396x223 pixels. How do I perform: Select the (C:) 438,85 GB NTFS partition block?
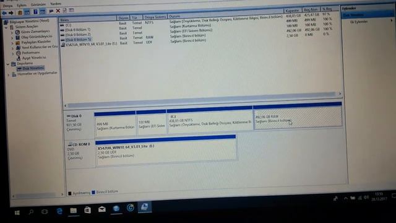210,120
